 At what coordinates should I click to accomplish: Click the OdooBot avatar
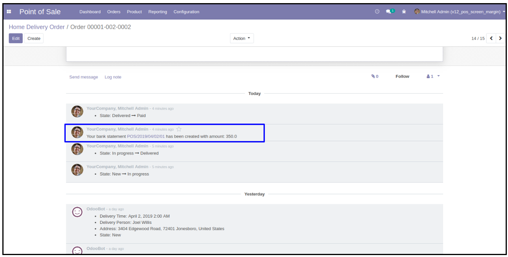[77, 212]
